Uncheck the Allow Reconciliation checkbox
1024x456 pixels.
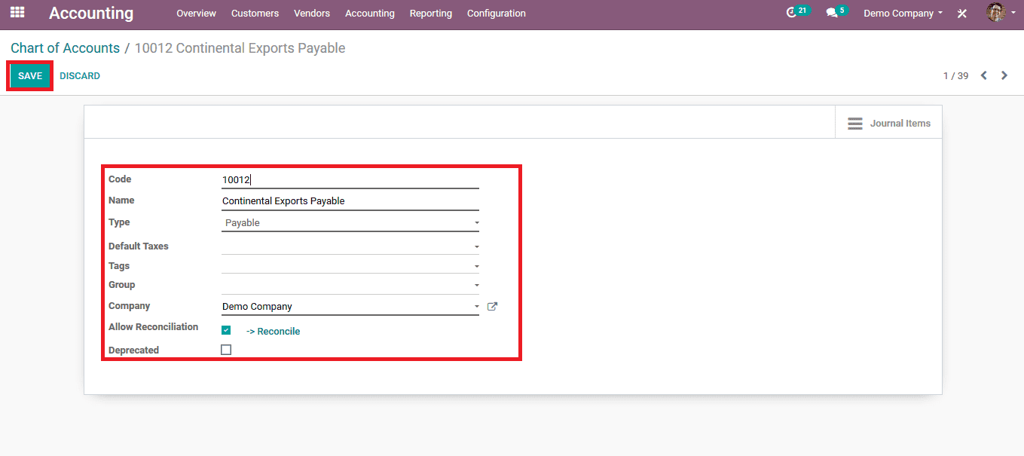point(226,330)
